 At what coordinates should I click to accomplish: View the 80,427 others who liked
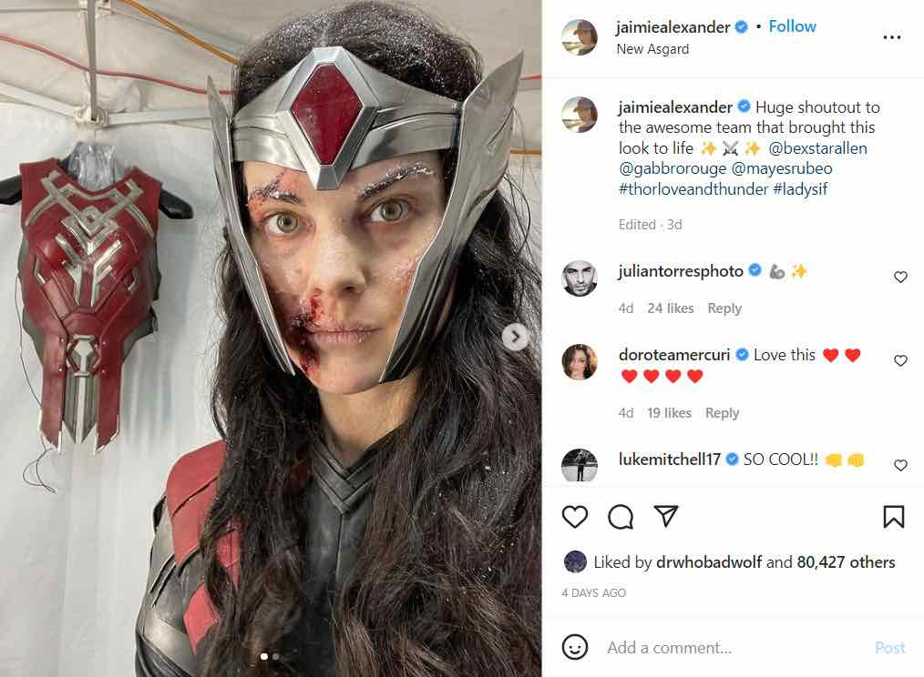coord(846,562)
